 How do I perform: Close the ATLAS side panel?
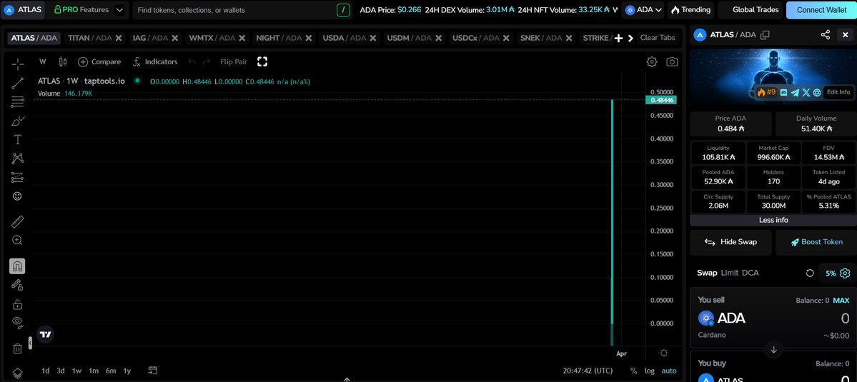pyautogui.click(x=845, y=35)
